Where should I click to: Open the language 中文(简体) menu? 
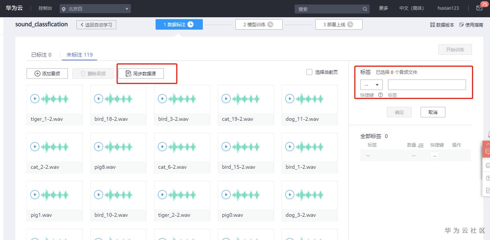pos(411,8)
